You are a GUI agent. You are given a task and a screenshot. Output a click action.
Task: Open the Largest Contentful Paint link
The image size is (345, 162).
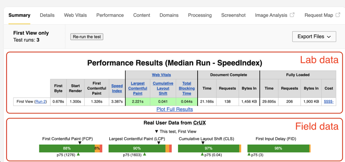[x=138, y=88]
